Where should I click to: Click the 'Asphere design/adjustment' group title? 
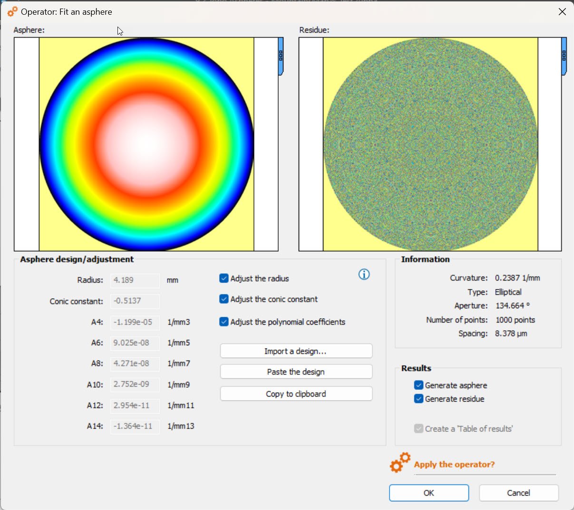(77, 259)
